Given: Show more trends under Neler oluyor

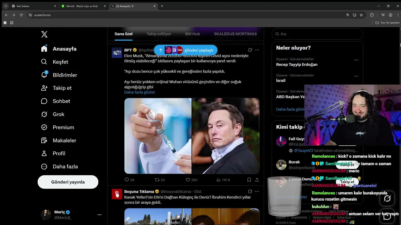Looking at the screenshot, I should [290, 109].
